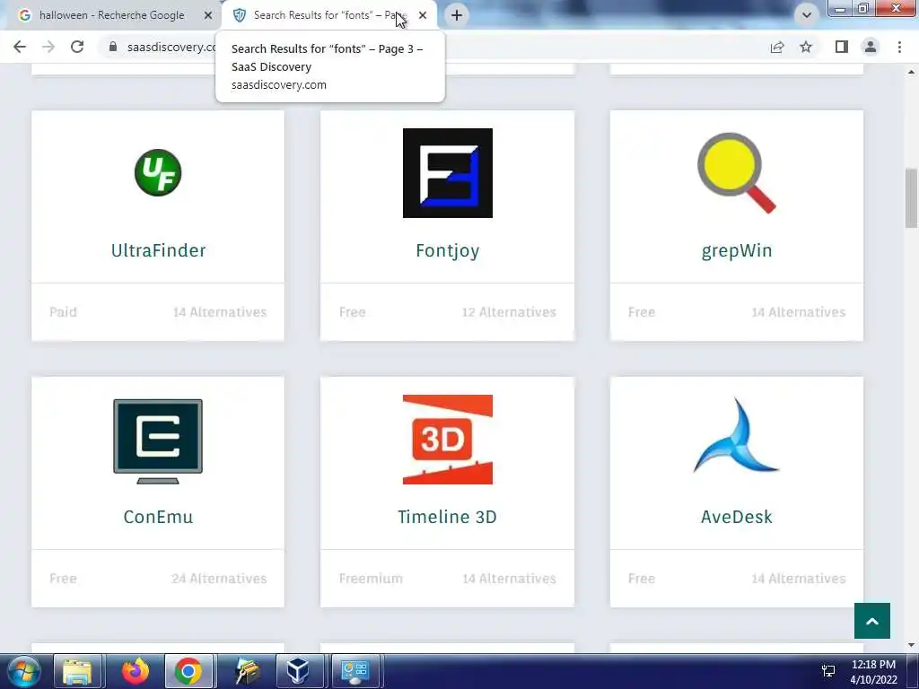Open the UltraFinder green UF logo
The width and height of the screenshot is (919, 689).
(x=158, y=173)
